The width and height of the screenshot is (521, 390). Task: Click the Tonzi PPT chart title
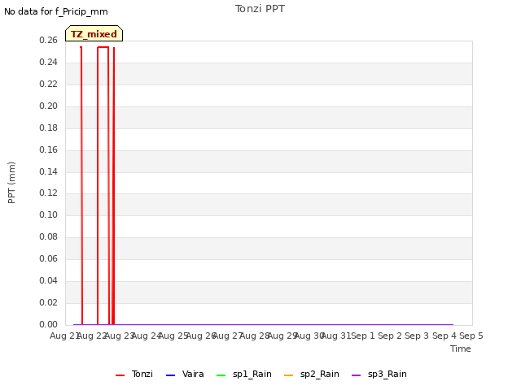pos(260,9)
